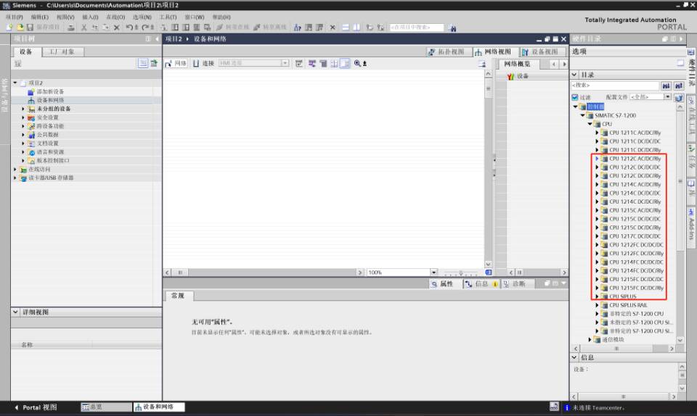Search downward in hardware catalog

666,86
